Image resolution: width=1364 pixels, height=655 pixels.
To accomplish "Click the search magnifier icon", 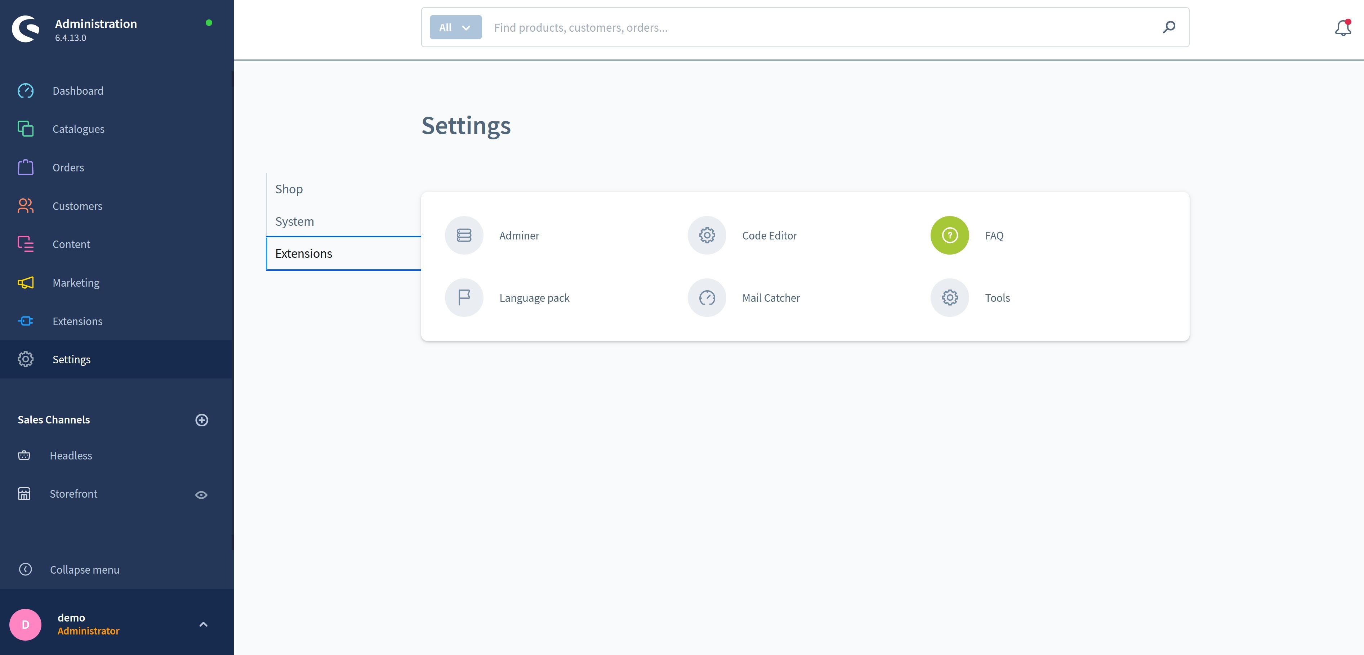I will (1169, 27).
